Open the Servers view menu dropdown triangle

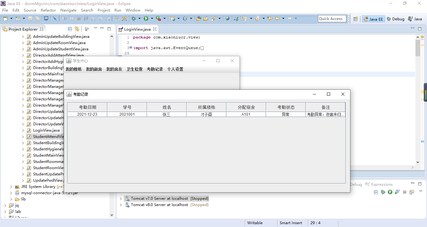421,191
